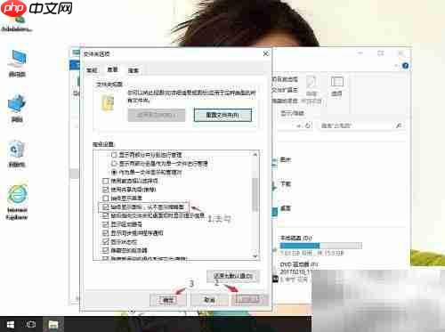Toggle the 使用共享向导(推荐) checkbox
This screenshot has width=445, height=332.
[105, 190]
